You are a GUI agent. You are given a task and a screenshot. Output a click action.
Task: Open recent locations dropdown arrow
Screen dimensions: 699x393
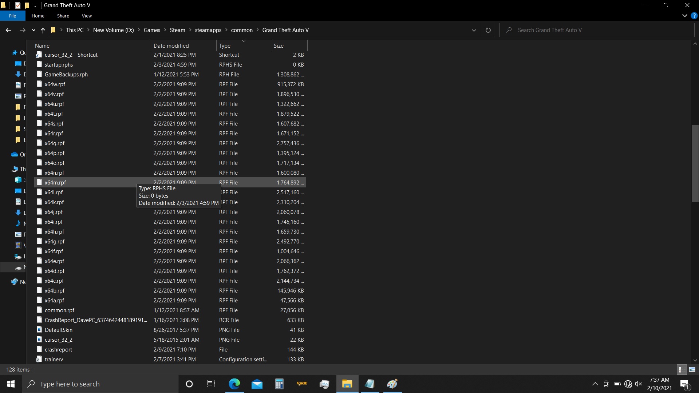tap(33, 30)
